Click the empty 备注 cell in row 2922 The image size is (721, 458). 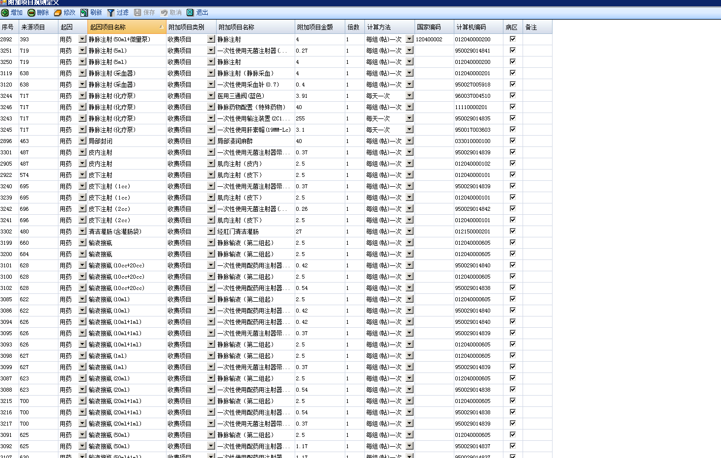[x=538, y=175]
